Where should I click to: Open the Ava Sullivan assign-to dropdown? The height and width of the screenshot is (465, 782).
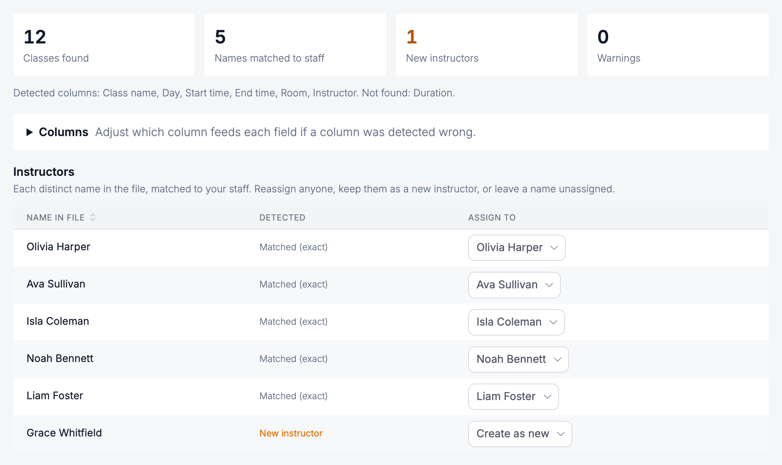click(514, 285)
